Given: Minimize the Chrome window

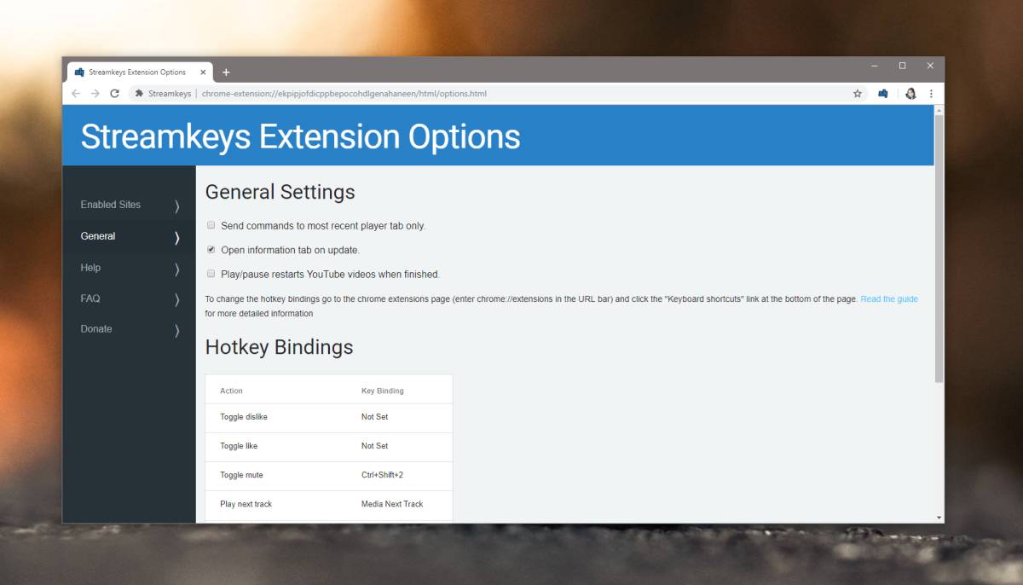Looking at the screenshot, I should pyautogui.click(x=875, y=66).
